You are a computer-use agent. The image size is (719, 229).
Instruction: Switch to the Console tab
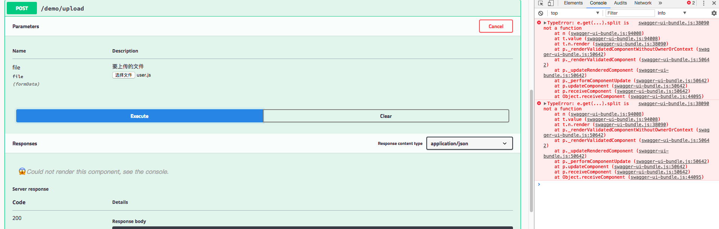coord(598,3)
